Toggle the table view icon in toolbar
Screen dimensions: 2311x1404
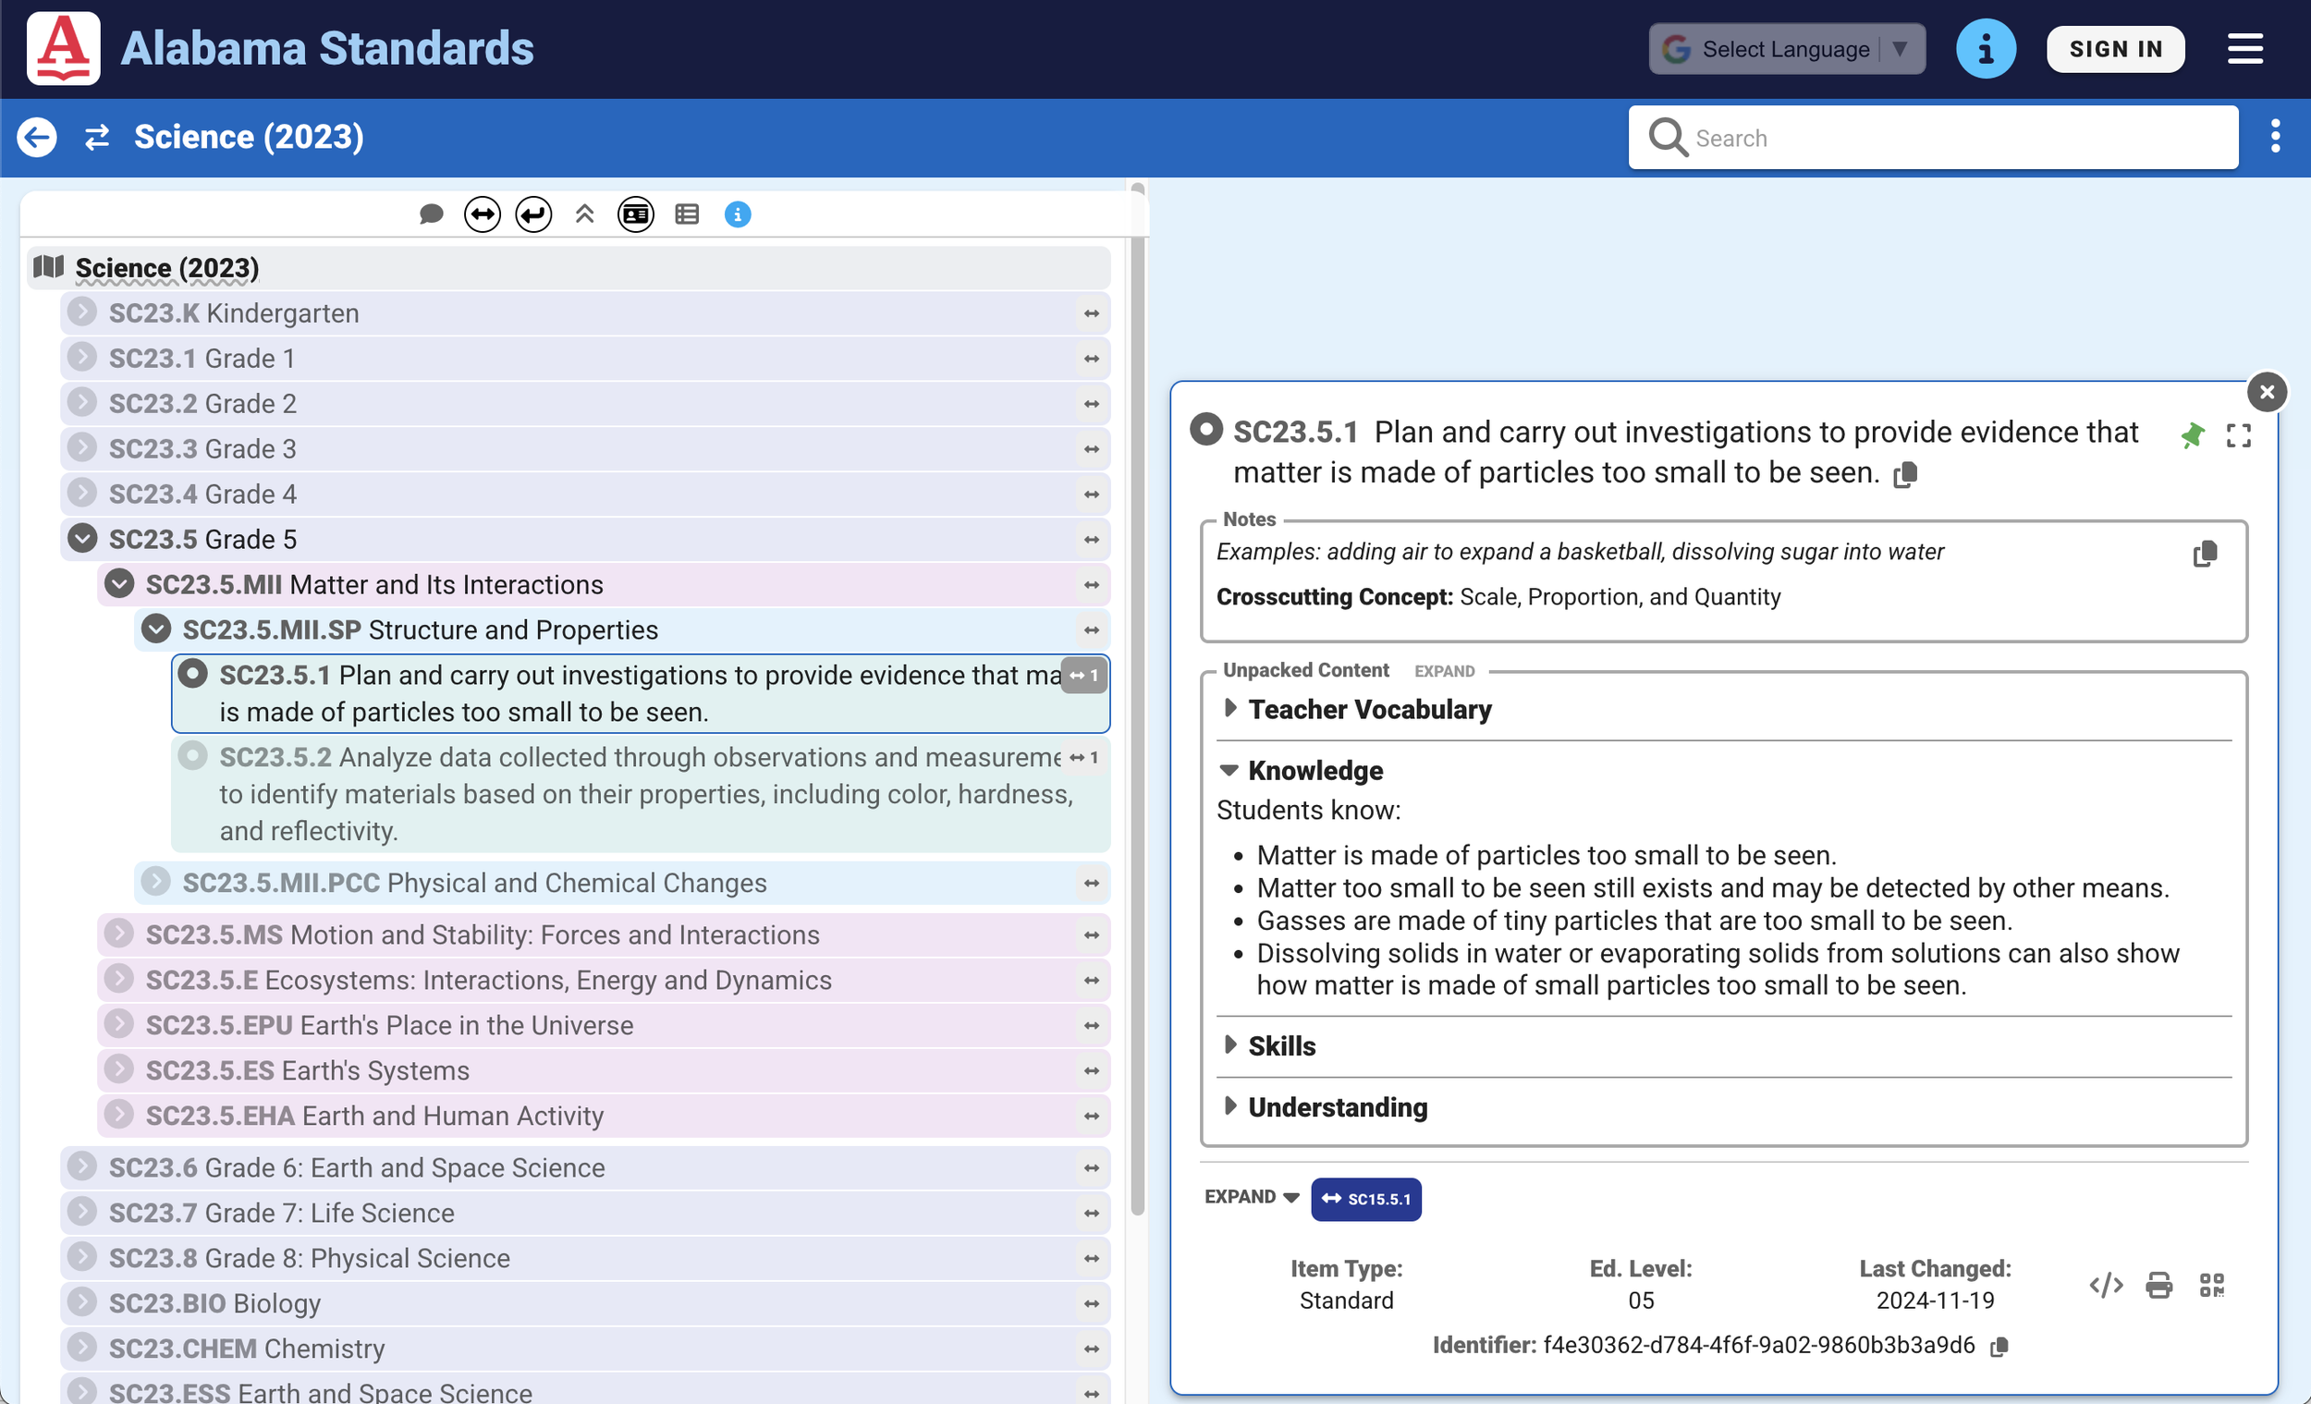coord(687,214)
